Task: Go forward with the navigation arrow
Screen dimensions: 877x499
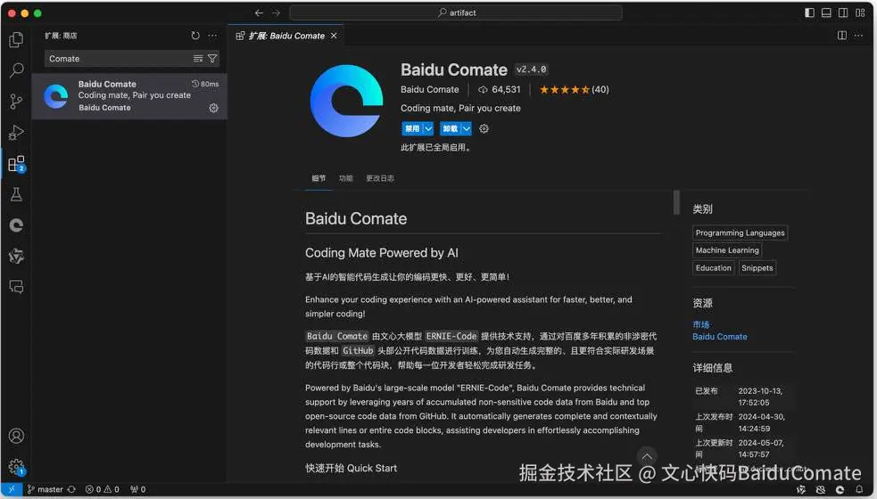Action: [276, 12]
